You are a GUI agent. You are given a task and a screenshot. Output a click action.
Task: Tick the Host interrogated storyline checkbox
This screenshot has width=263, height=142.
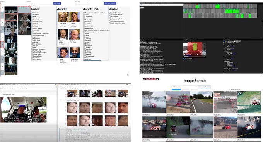pos(110,20)
